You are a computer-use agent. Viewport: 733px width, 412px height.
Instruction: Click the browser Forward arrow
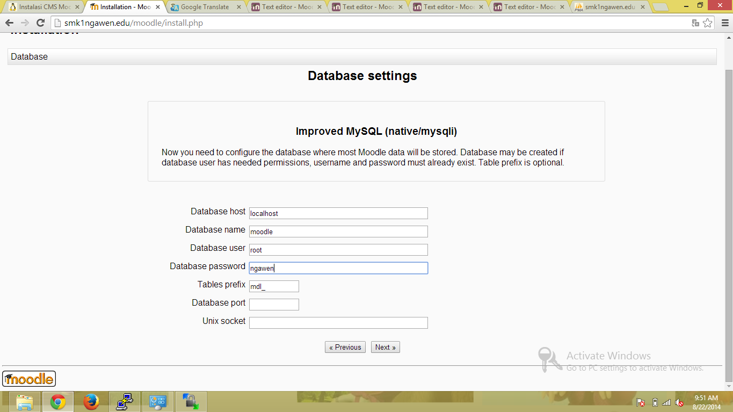pos(25,23)
